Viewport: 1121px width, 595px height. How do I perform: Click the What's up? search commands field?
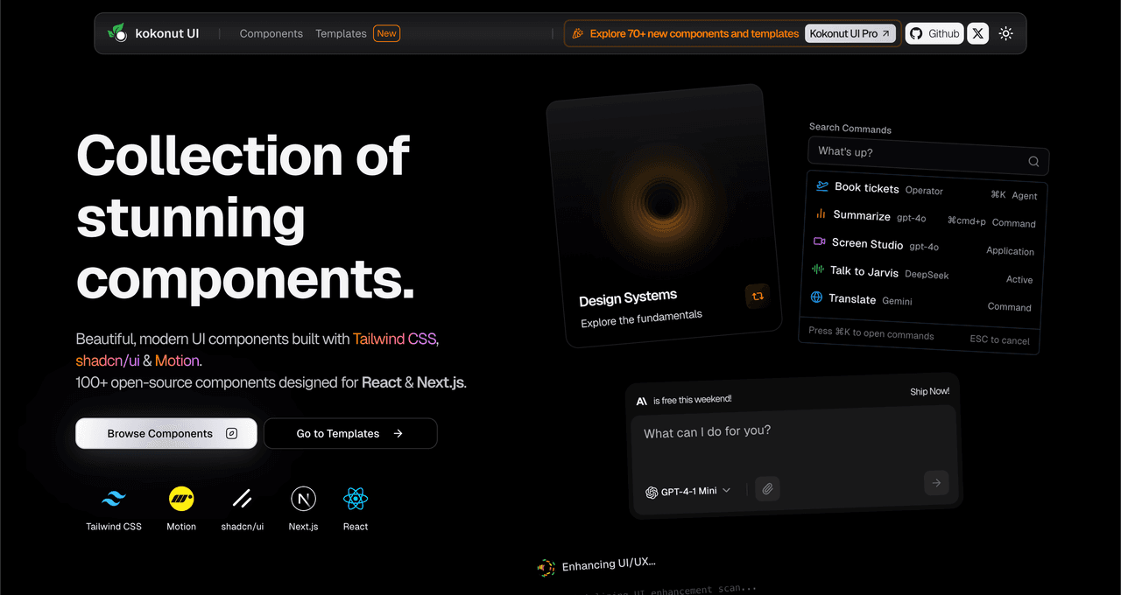pyautogui.click(x=920, y=155)
